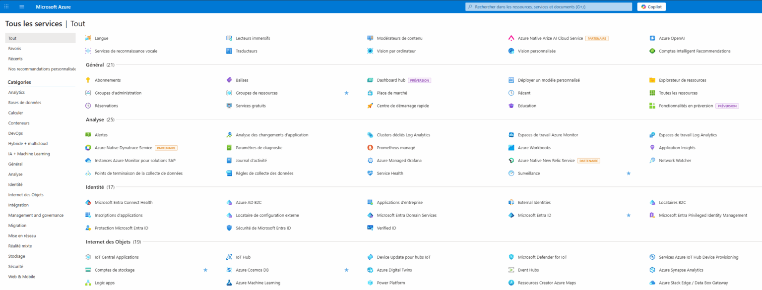Image resolution: width=762 pixels, height=290 pixels.
Task: Expand the portal hamburger menu
Action: coord(21,6)
